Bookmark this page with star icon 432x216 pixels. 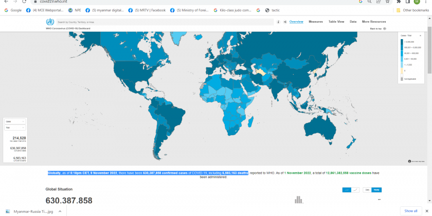387,2
